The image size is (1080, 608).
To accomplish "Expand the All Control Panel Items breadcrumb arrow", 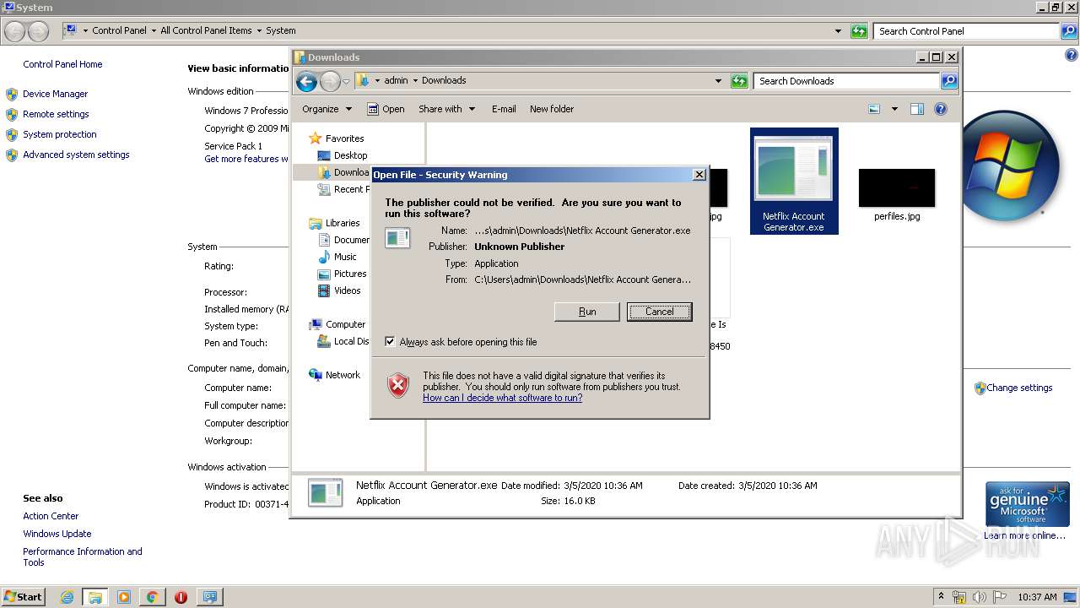I will pos(259,31).
